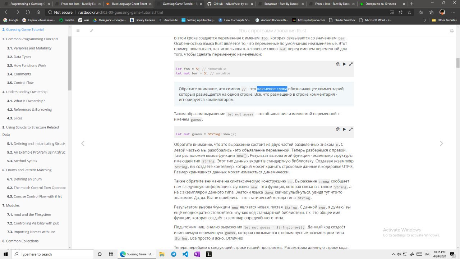The image size is (460, 259).
Task: Open Windows Start menu
Action: point(5,254)
